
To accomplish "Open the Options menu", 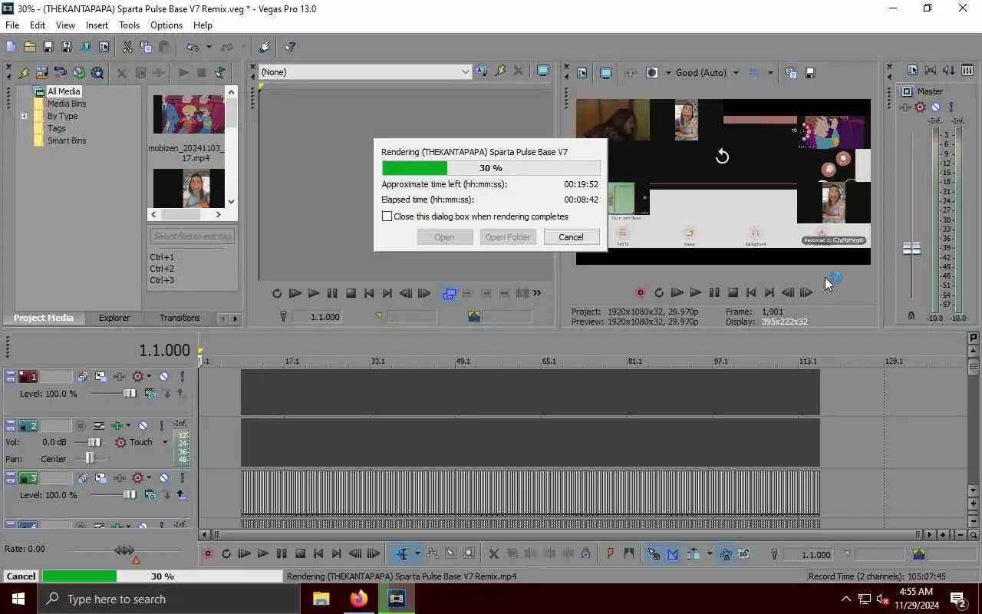I will tap(166, 25).
